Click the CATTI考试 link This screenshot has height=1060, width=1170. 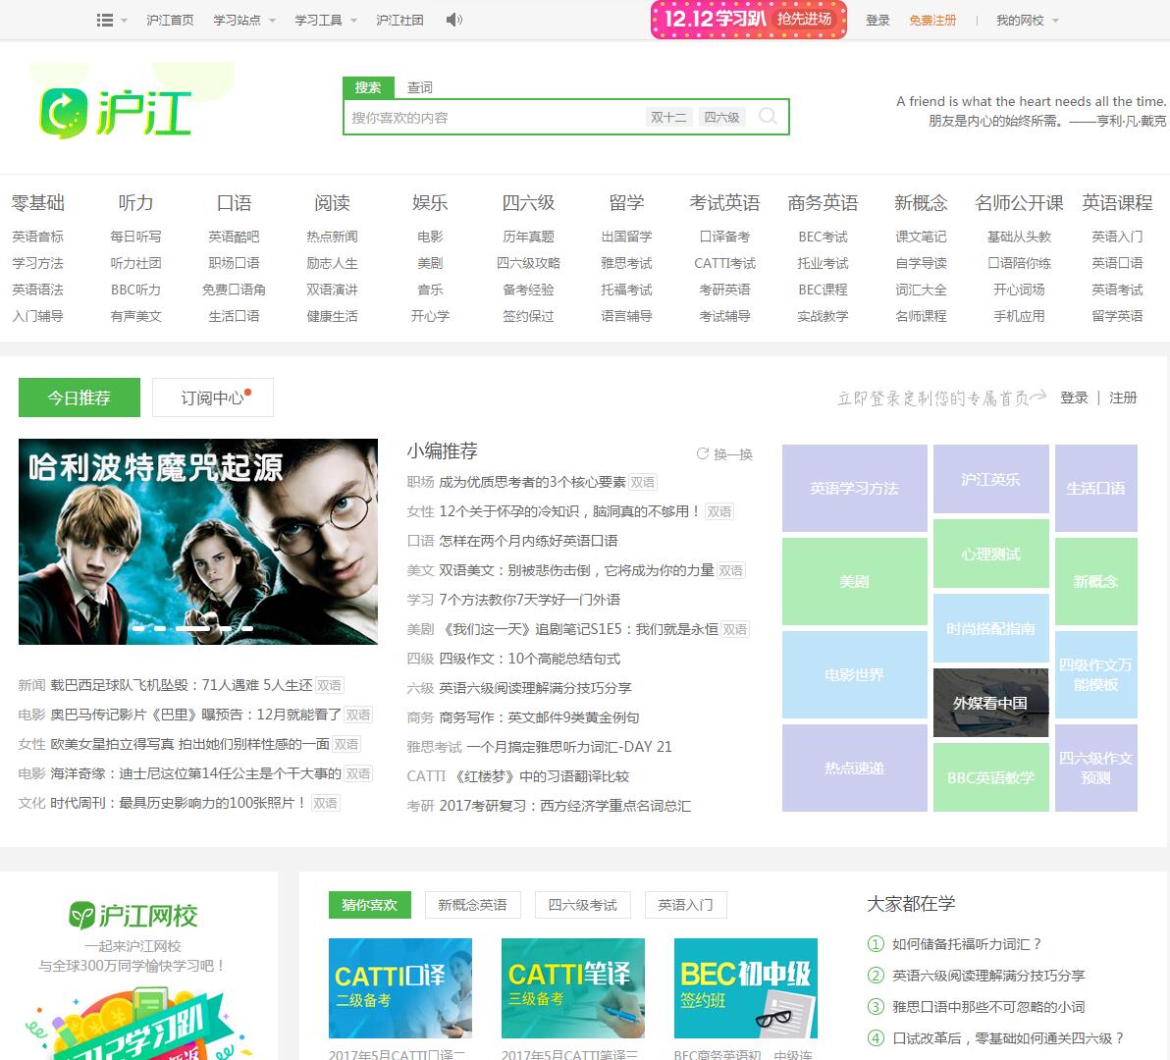[724, 263]
